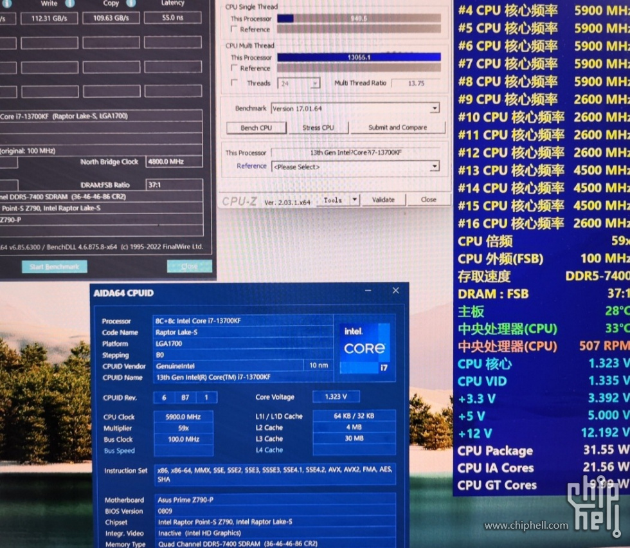Click the CPU 倍频 sensor row
This screenshot has width=630, height=548.
(x=544, y=241)
